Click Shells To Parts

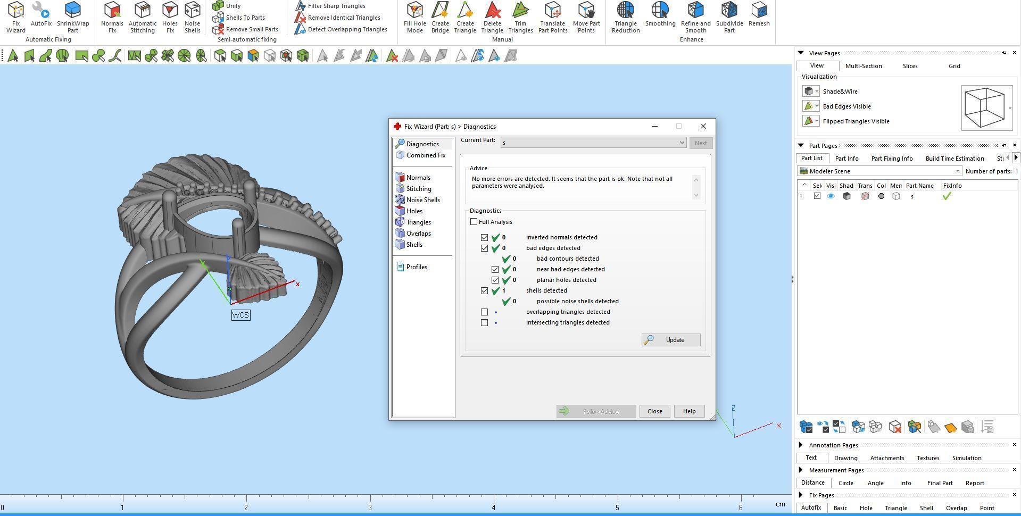pyautogui.click(x=238, y=18)
